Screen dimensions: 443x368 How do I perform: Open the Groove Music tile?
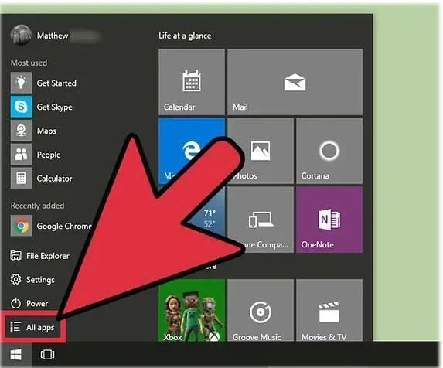(261, 310)
